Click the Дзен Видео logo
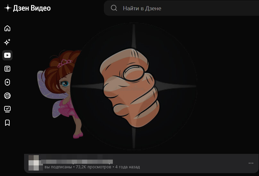Screen dimensions: 259x176 (x=28, y=8)
